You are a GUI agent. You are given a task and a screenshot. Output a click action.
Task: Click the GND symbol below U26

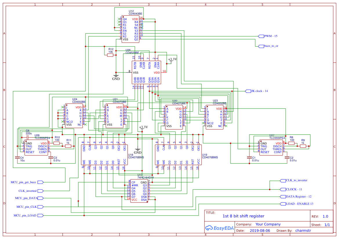[116, 76]
